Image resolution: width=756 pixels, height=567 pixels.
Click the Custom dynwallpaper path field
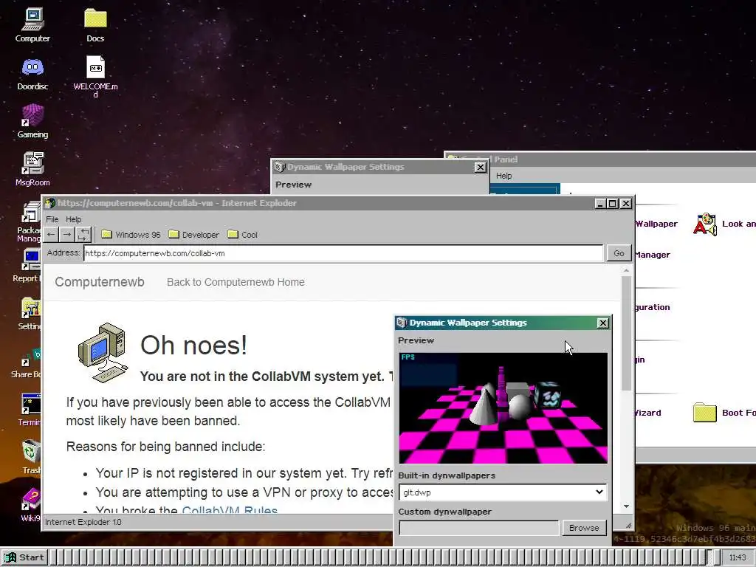[478, 528]
